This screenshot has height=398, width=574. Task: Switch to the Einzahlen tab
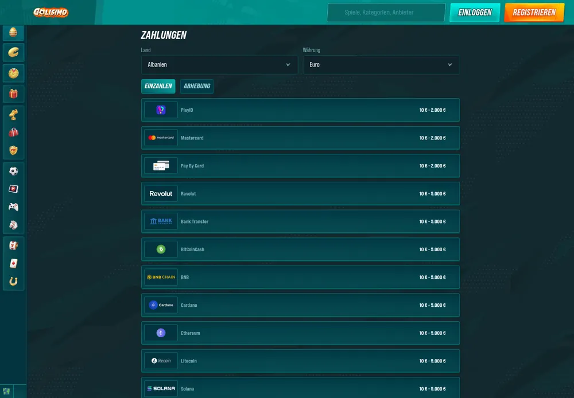coord(158,87)
